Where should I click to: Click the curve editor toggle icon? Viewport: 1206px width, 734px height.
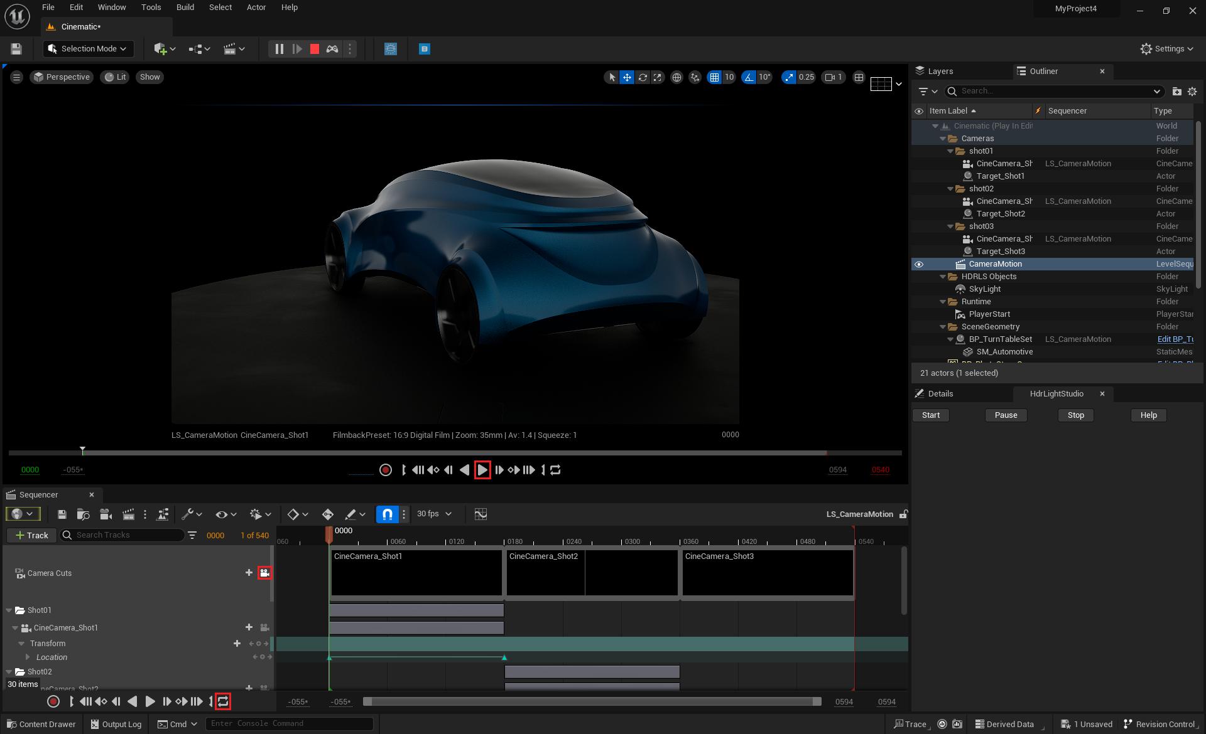pyautogui.click(x=480, y=513)
